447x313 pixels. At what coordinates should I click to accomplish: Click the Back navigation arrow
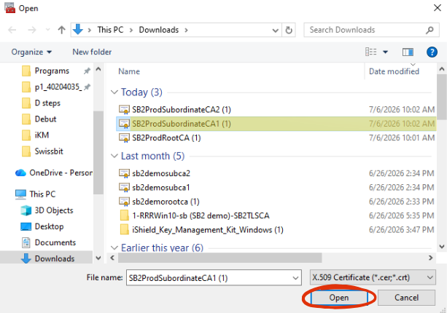[12, 30]
